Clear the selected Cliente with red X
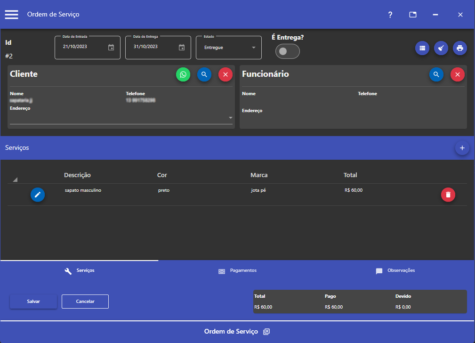The width and height of the screenshot is (475, 343). click(225, 74)
